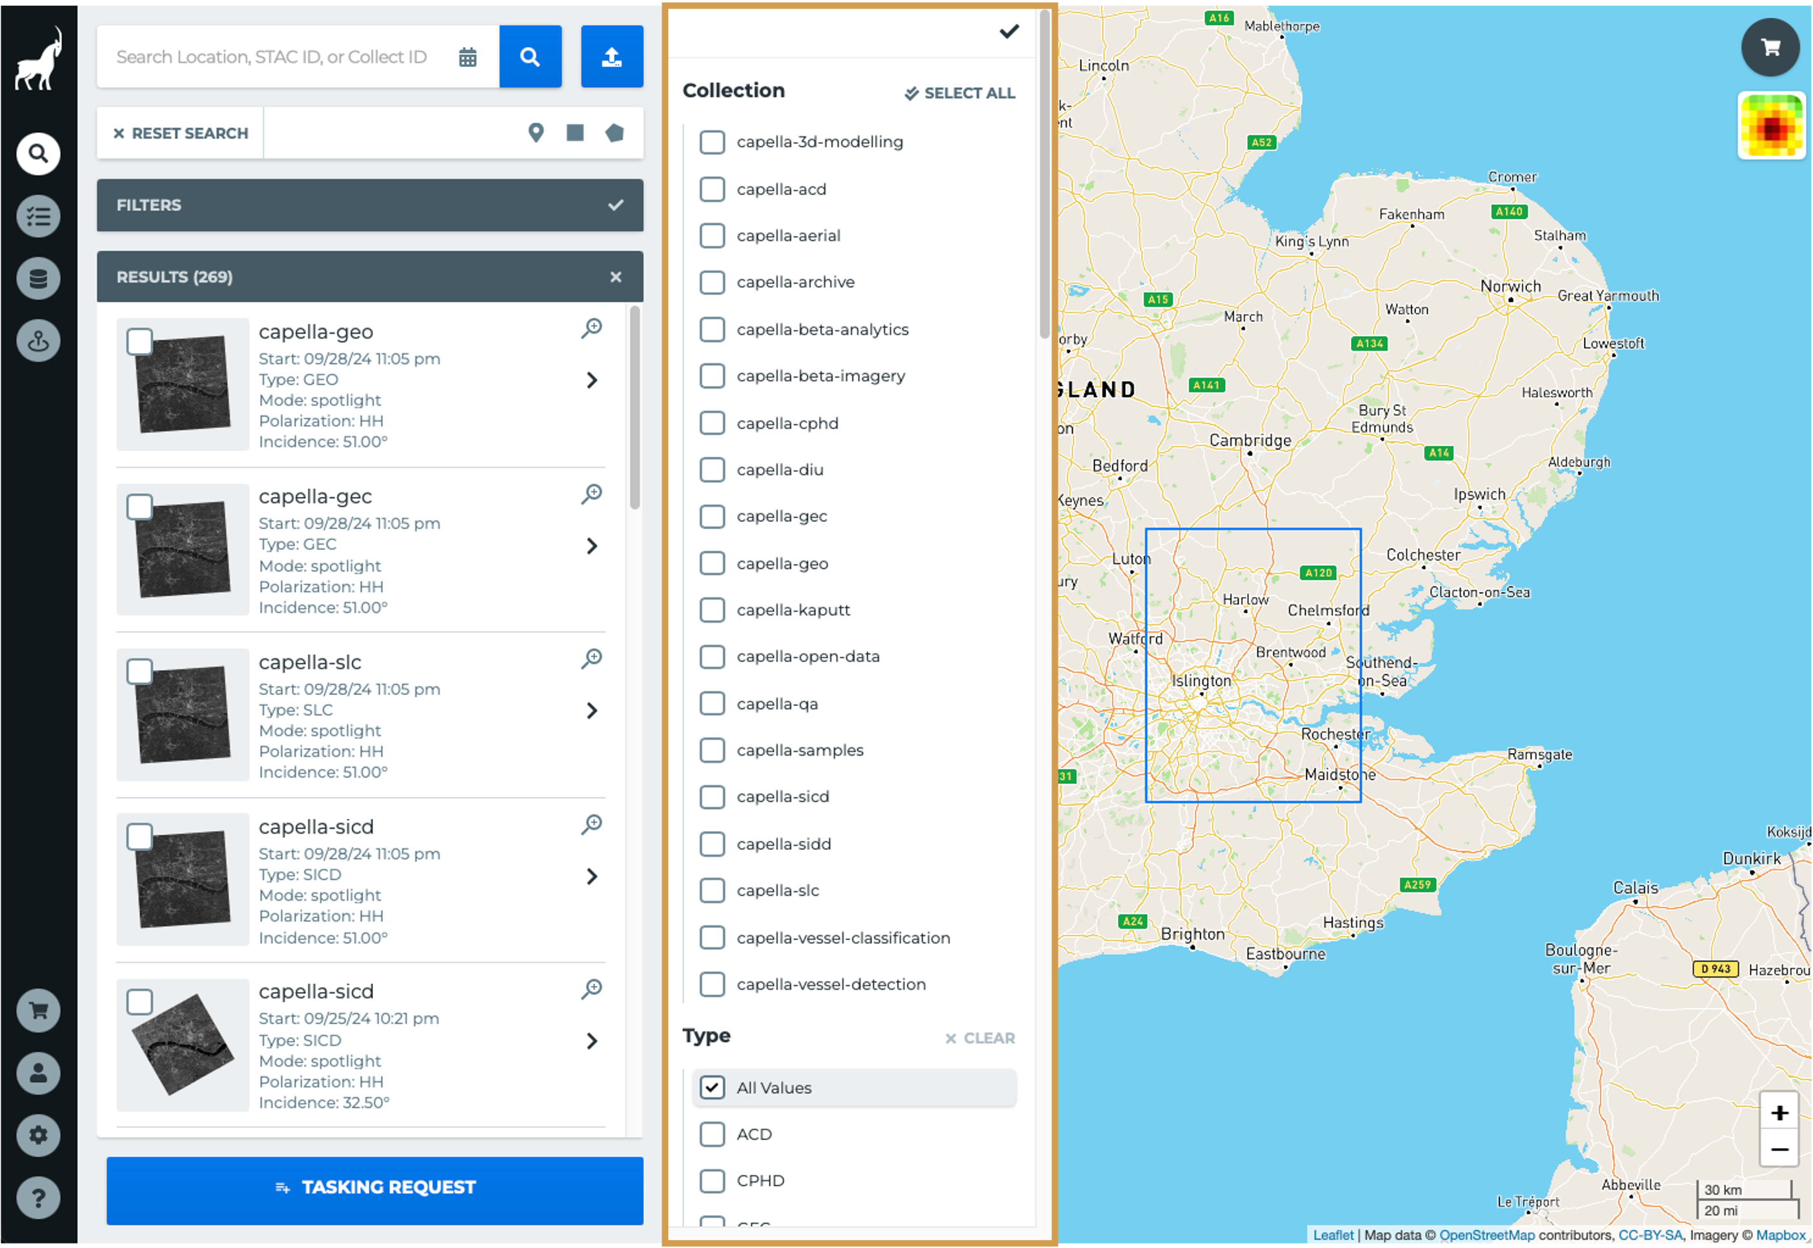The image size is (1813, 1248).
Task: Check the capella-open-data collection
Action: (x=712, y=657)
